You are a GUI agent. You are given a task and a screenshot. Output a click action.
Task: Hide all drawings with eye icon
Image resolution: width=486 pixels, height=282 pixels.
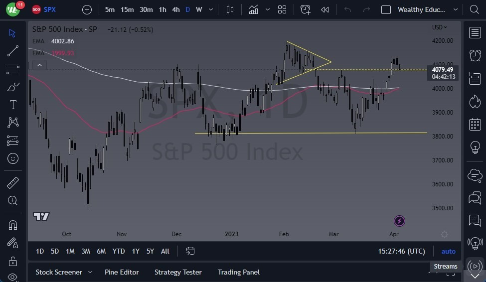pyautogui.click(x=12, y=277)
